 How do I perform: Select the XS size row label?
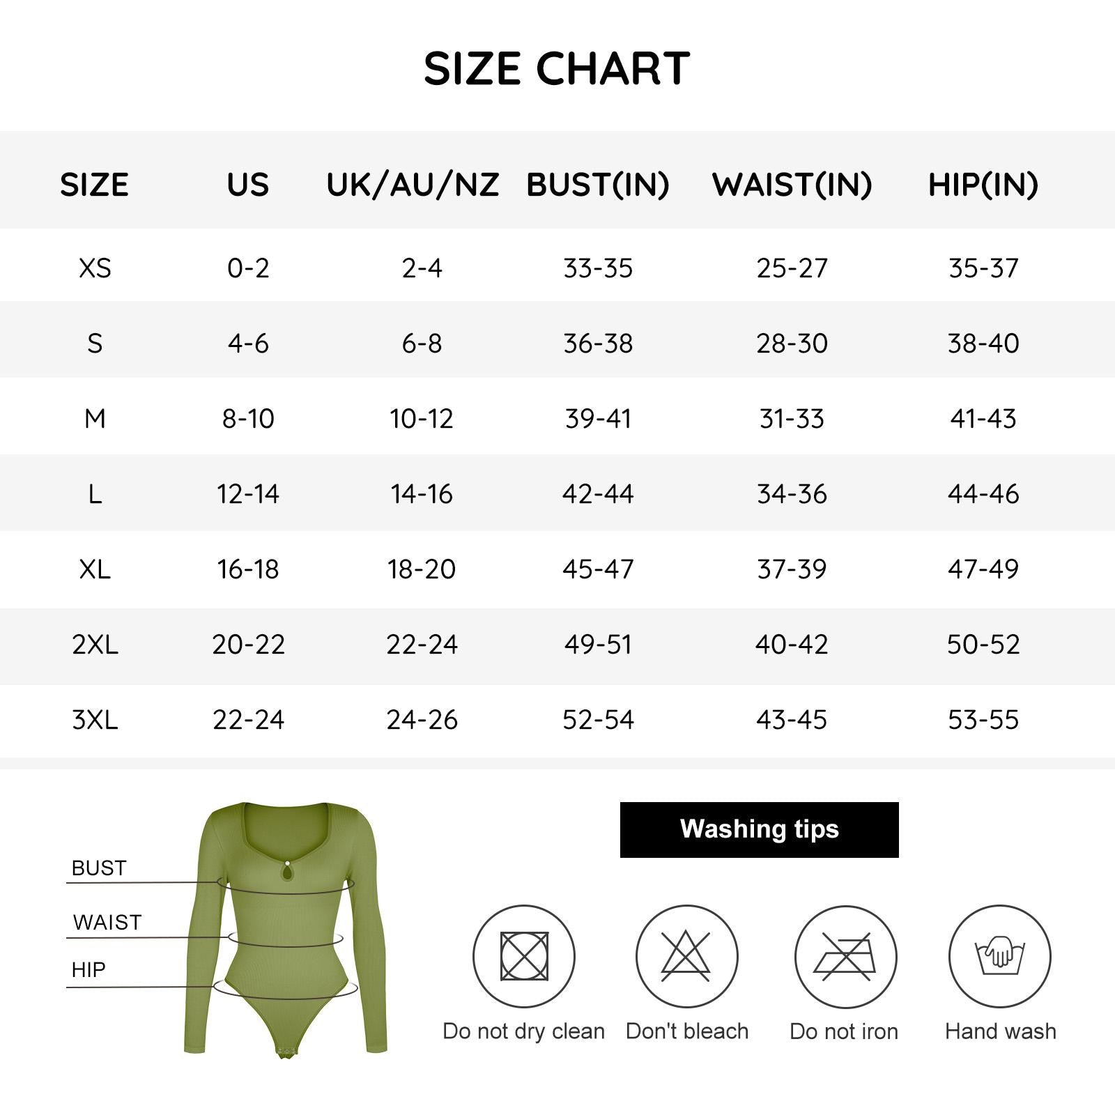click(x=95, y=268)
